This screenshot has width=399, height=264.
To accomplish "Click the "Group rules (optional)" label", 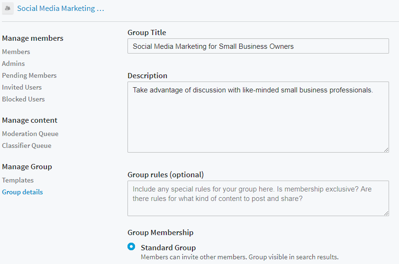I will click(x=165, y=174).
